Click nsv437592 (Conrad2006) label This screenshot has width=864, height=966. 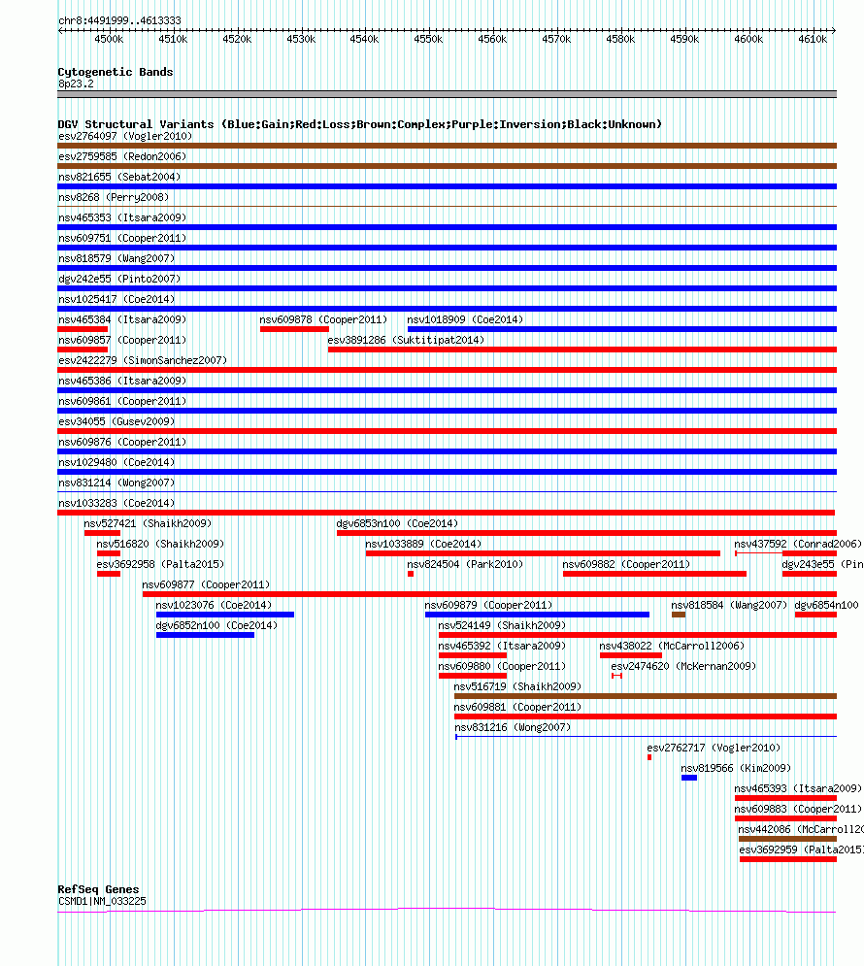pyautogui.click(x=797, y=544)
